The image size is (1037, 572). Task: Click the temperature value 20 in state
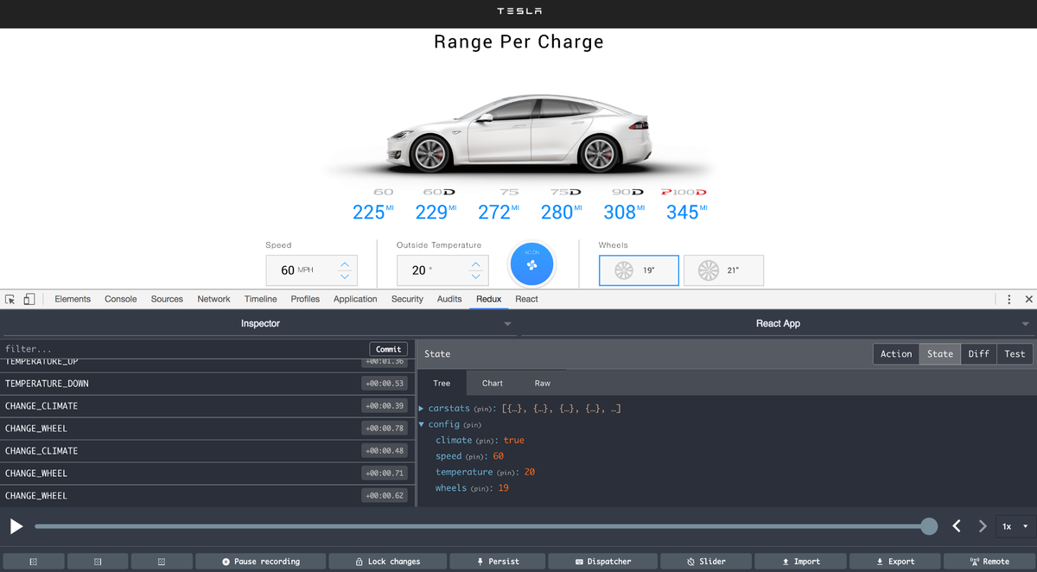click(x=530, y=473)
